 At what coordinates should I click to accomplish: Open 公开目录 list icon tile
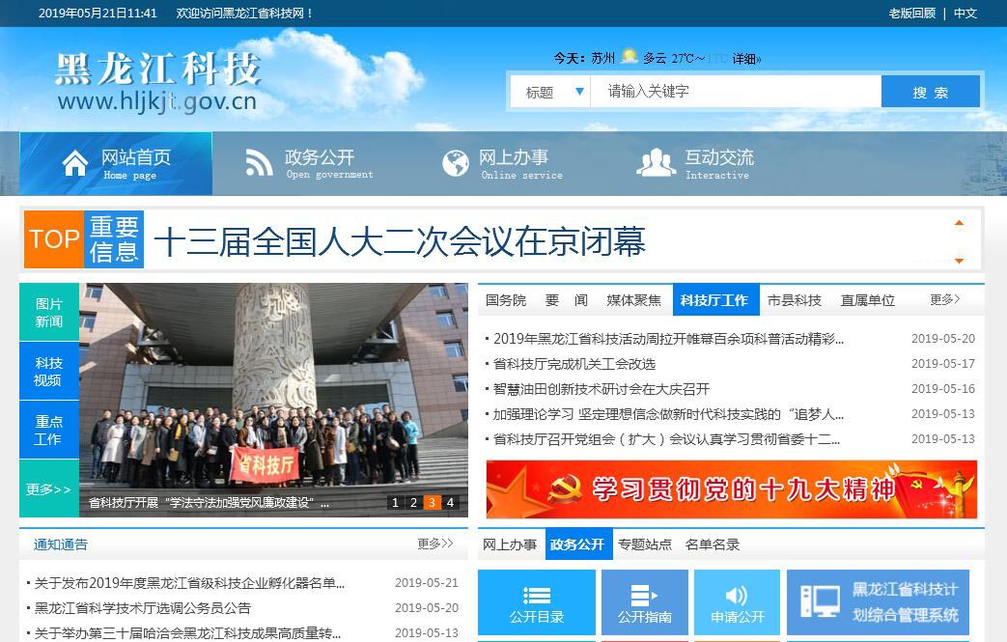[x=536, y=603]
